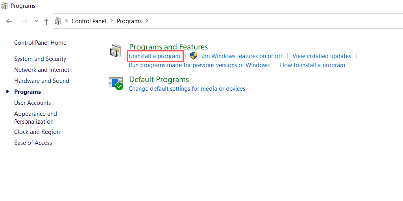Click Uninstall a program link

(x=155, y=56)
